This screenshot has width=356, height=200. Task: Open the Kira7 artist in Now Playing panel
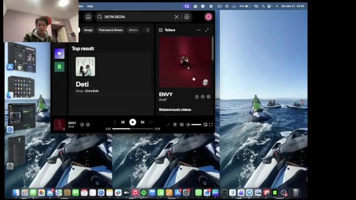[163, 100]
